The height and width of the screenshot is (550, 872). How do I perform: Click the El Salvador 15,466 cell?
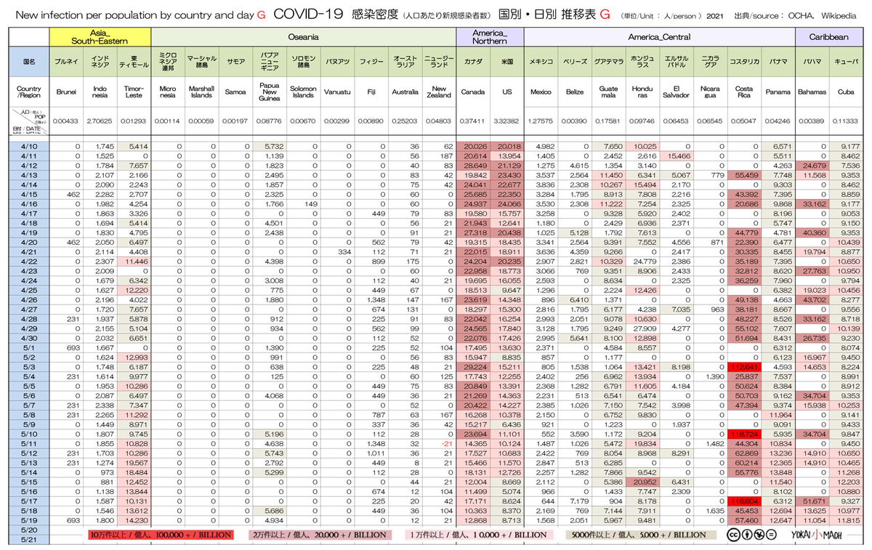[x=676, y=156]
